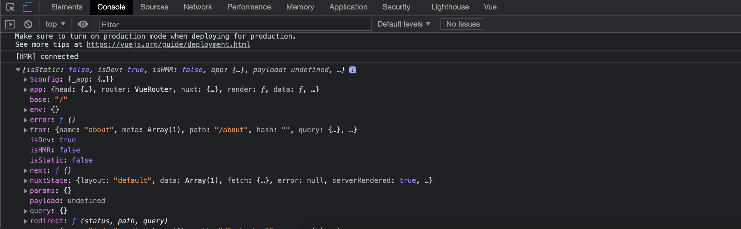Expand the next function property
This screenshot has height=229, width=741.
[26, 171]
